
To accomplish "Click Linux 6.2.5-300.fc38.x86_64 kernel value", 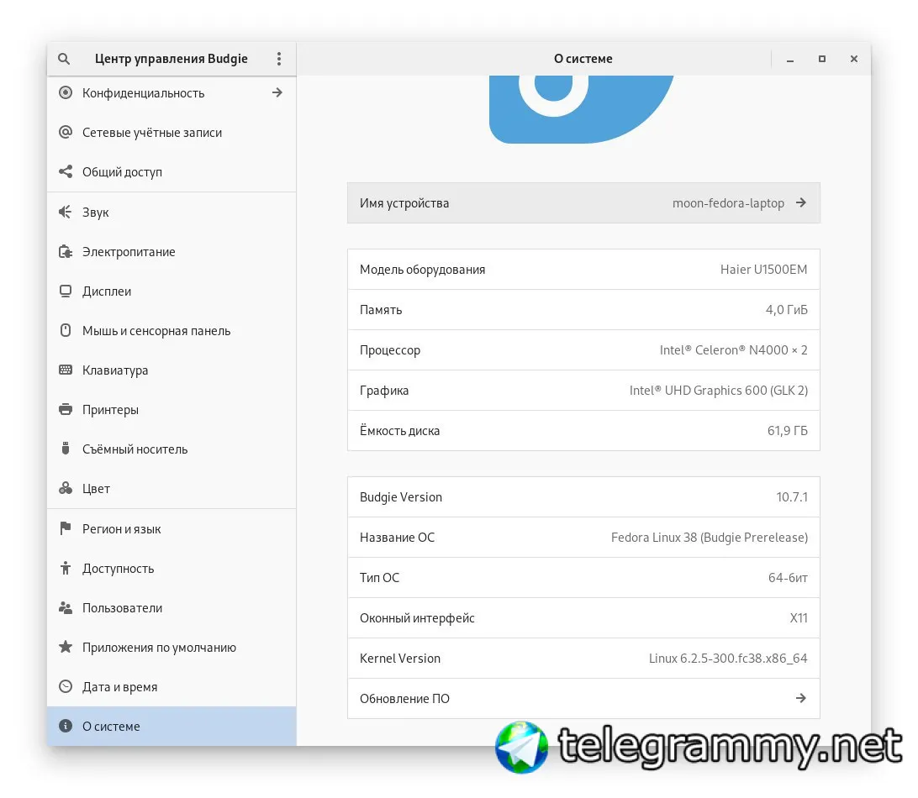I will pos(728,659).
